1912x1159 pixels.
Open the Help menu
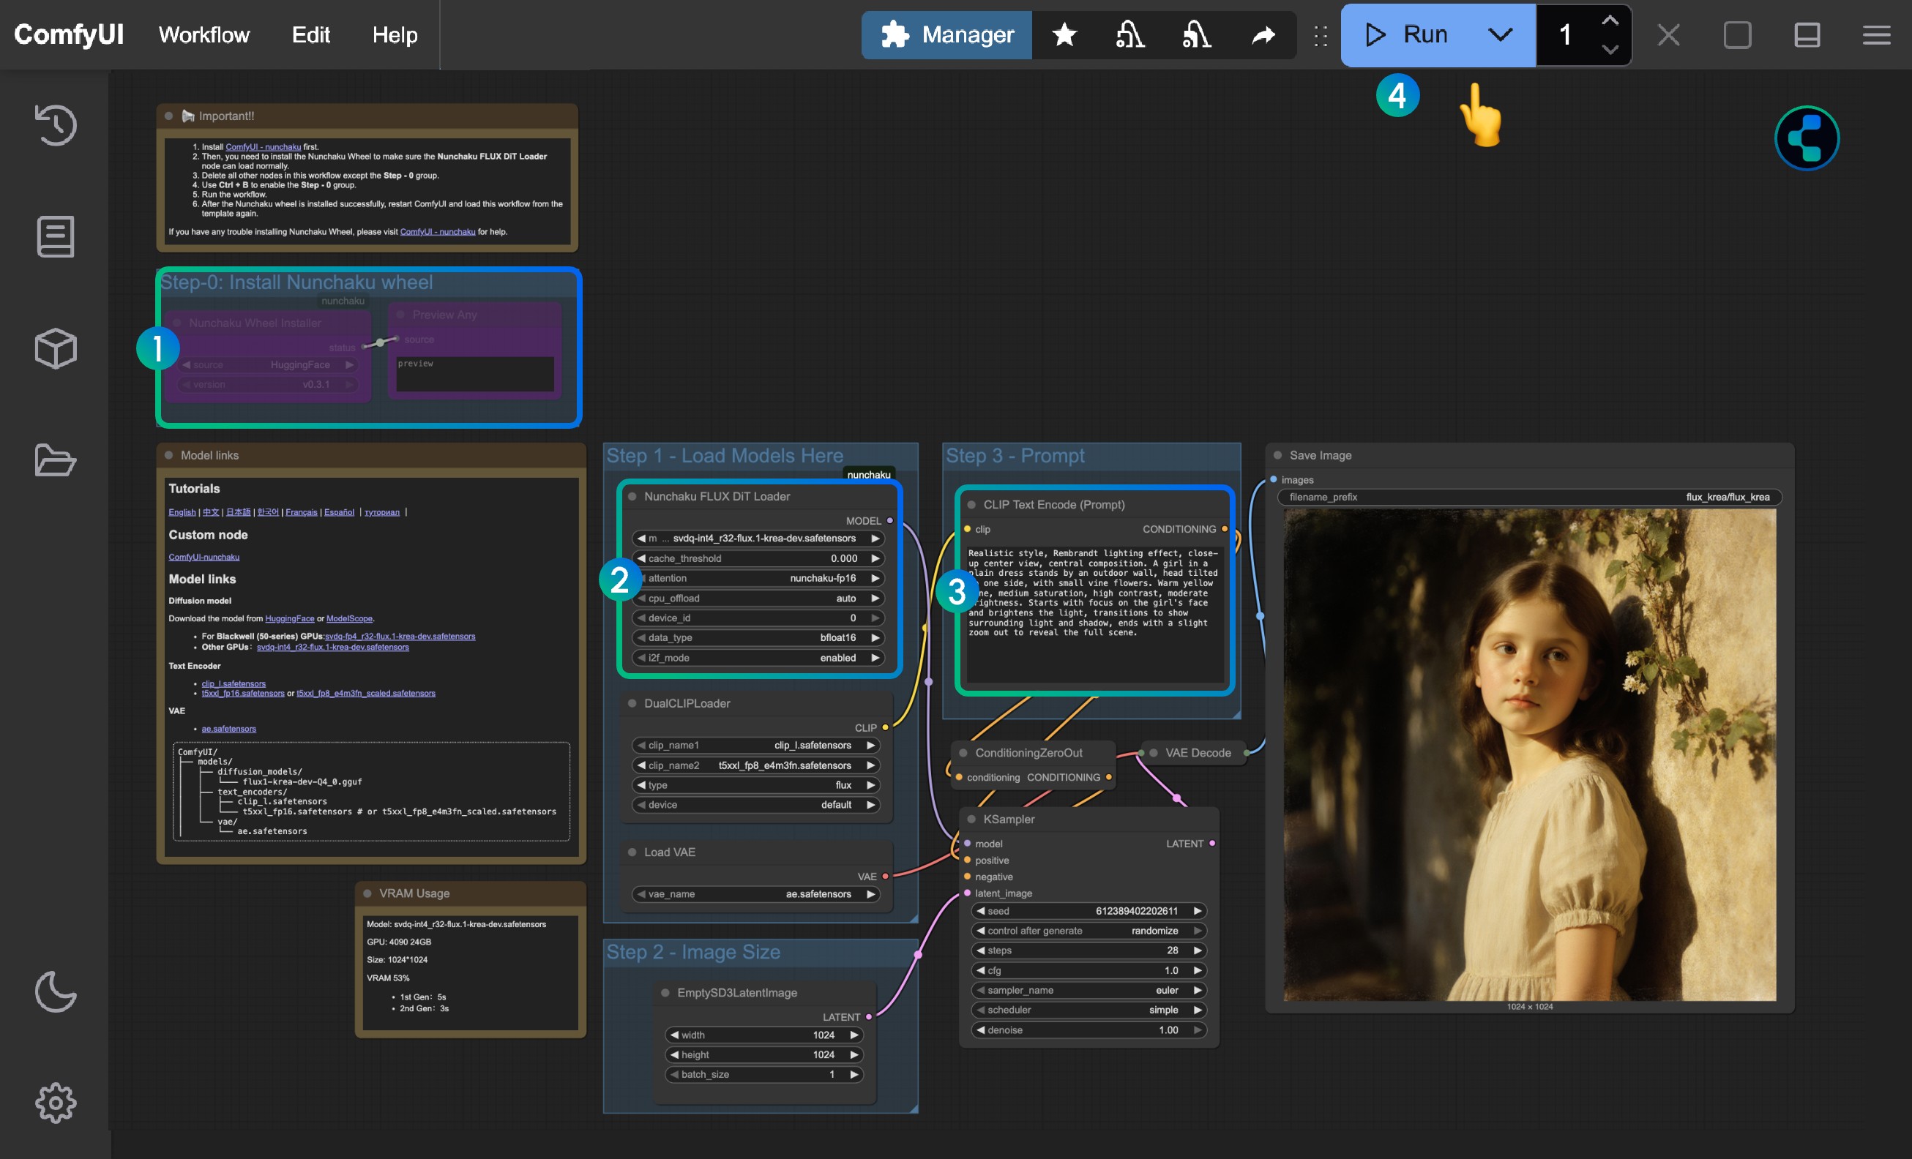pyautogui.click(x=395, y=34)
